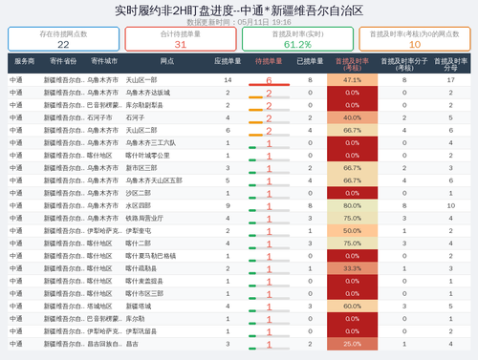Click the 数据更新时间 05月11日 19:16 label

pyautogui.click(x=239, y=22)
